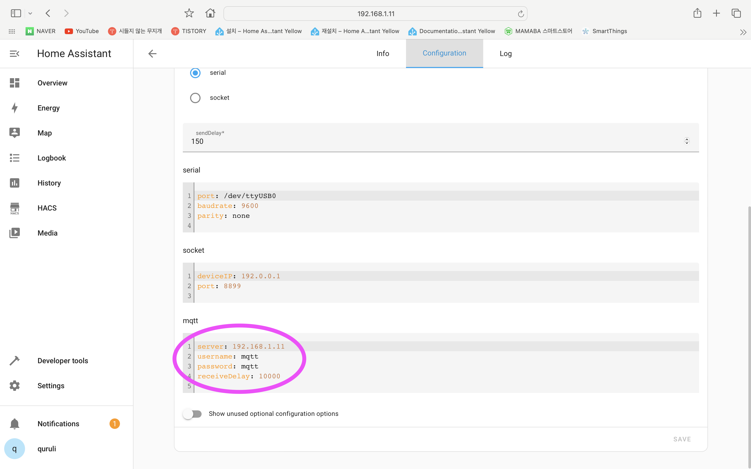Viewport: 751px width, 469px height.
Task: Switch to the Log tab
Action: coord(506,54)
